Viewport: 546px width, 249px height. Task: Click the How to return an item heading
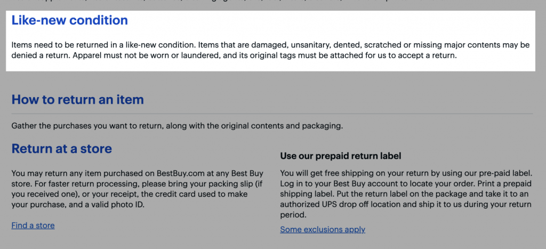pos(78,100)
